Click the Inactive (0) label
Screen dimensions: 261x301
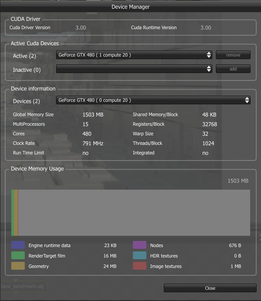coord(26,70)
